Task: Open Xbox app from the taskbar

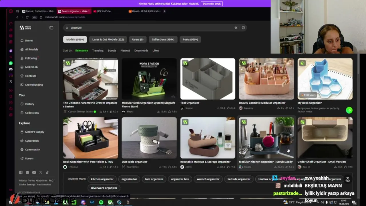Action: pos(110,203)
